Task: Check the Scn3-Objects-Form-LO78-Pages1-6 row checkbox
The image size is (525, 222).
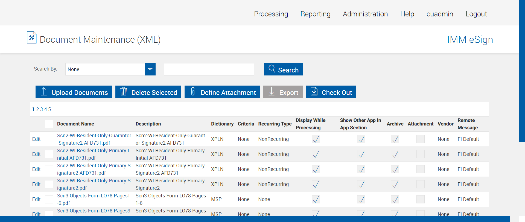Action: [49, 199]
